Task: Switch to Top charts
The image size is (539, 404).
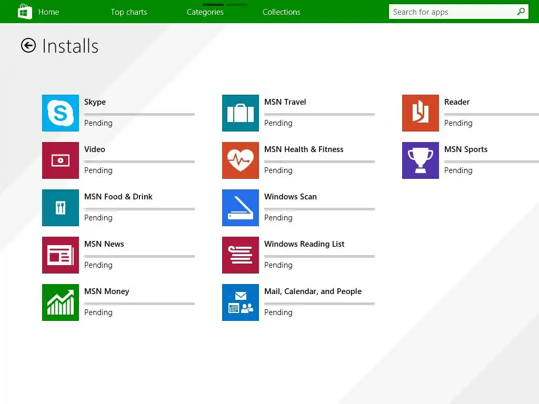Action: tap(129, 12)
